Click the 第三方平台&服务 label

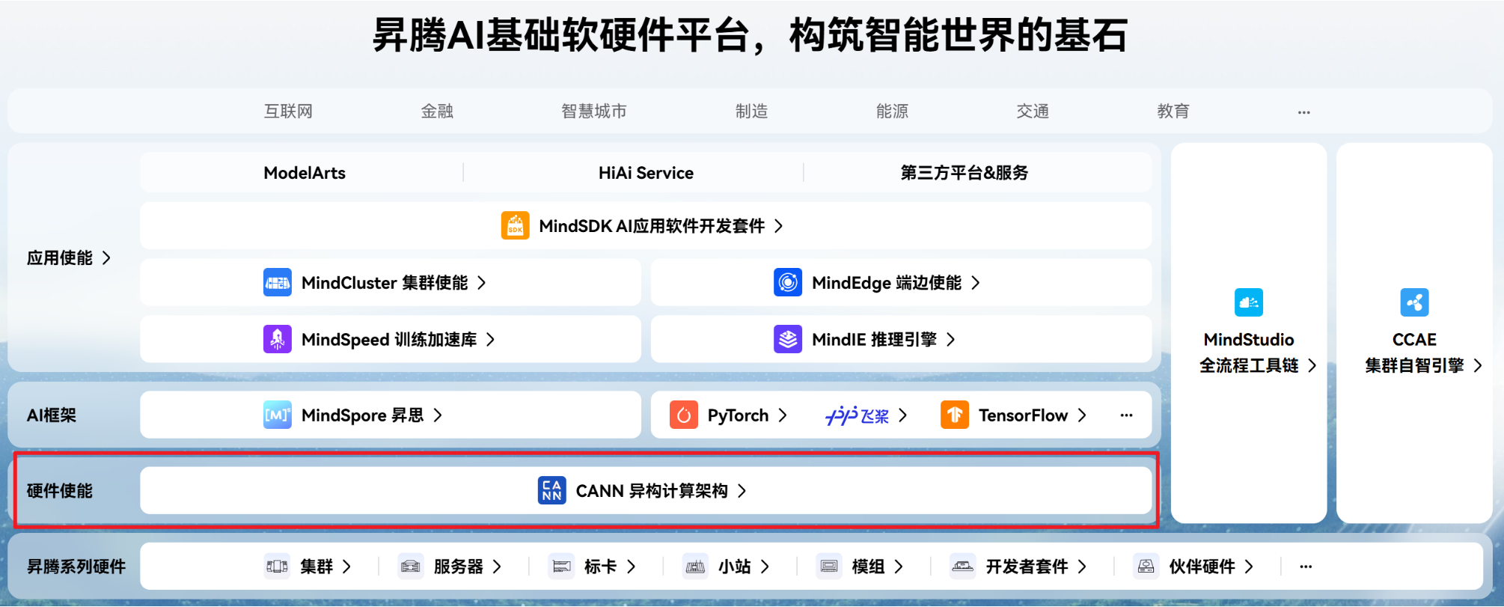pos(965,173)
